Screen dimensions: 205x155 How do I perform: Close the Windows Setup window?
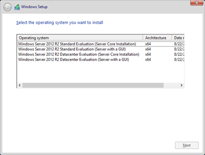[x=197, y=3]
